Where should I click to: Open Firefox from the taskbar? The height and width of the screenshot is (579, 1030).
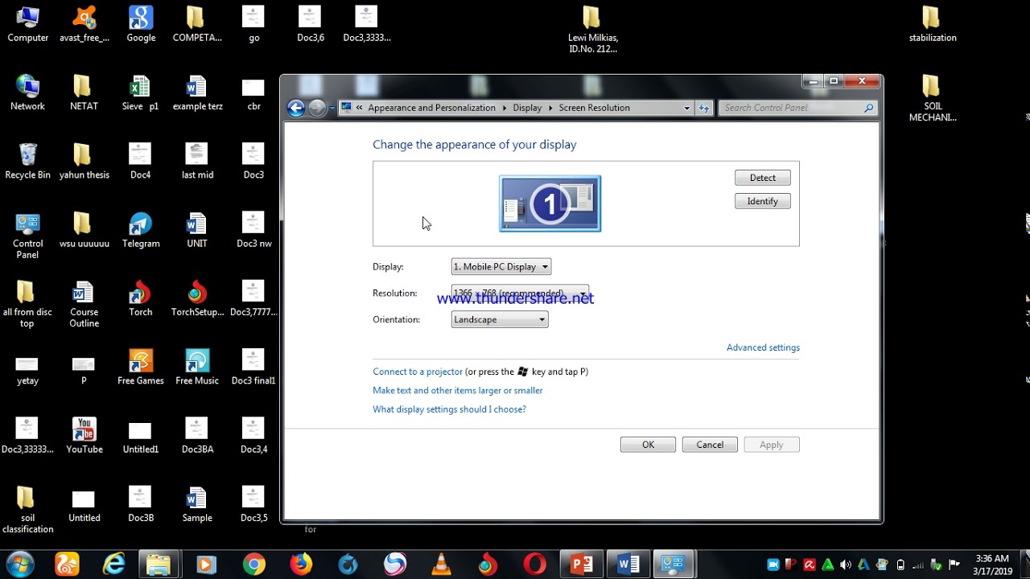coord(301,565)
